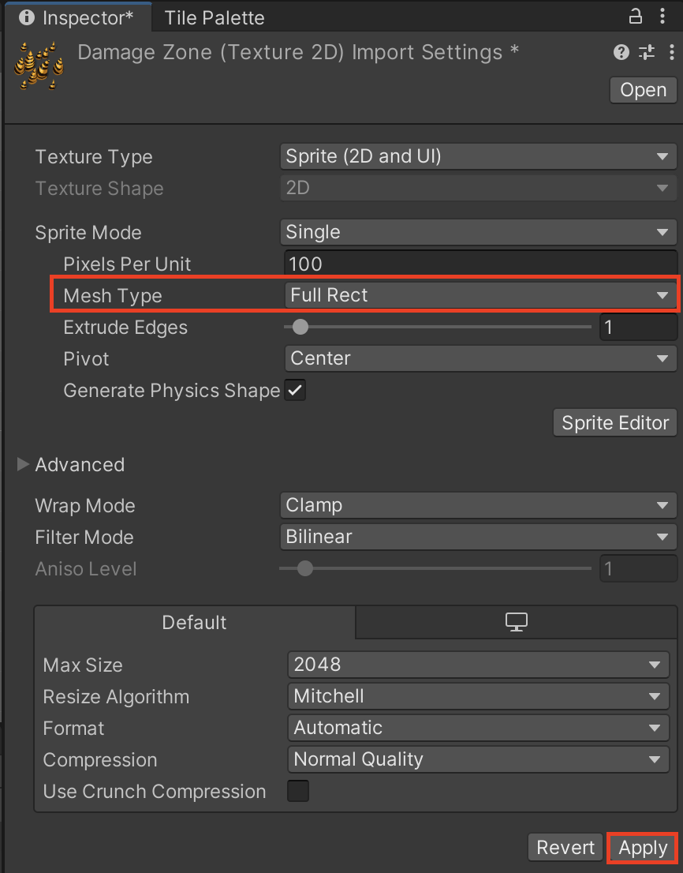683x873 pixels.
Task: Click the lock icon in the Inspector header
Action: coord(635,17)
